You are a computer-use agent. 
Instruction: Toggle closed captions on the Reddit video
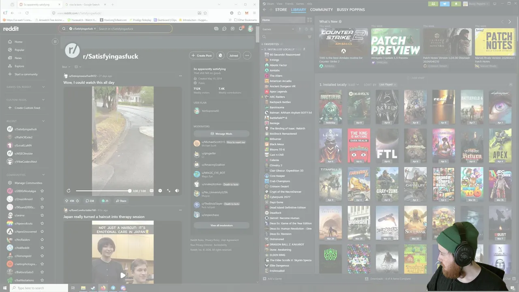[x=152, y=191]
